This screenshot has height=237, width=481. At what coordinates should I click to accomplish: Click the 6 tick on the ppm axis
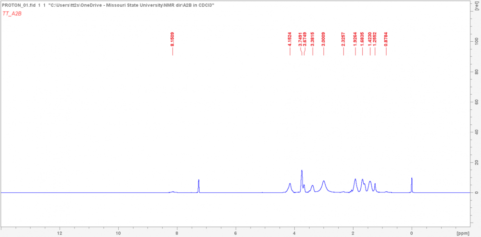(236, 233)
